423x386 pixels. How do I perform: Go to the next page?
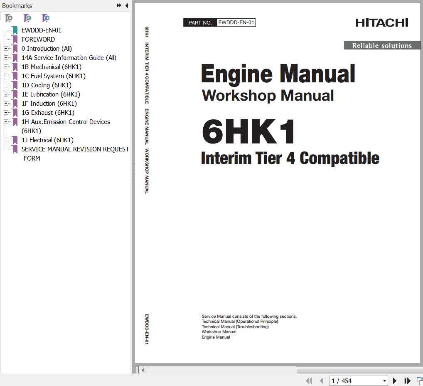click(x=394, y=381)
